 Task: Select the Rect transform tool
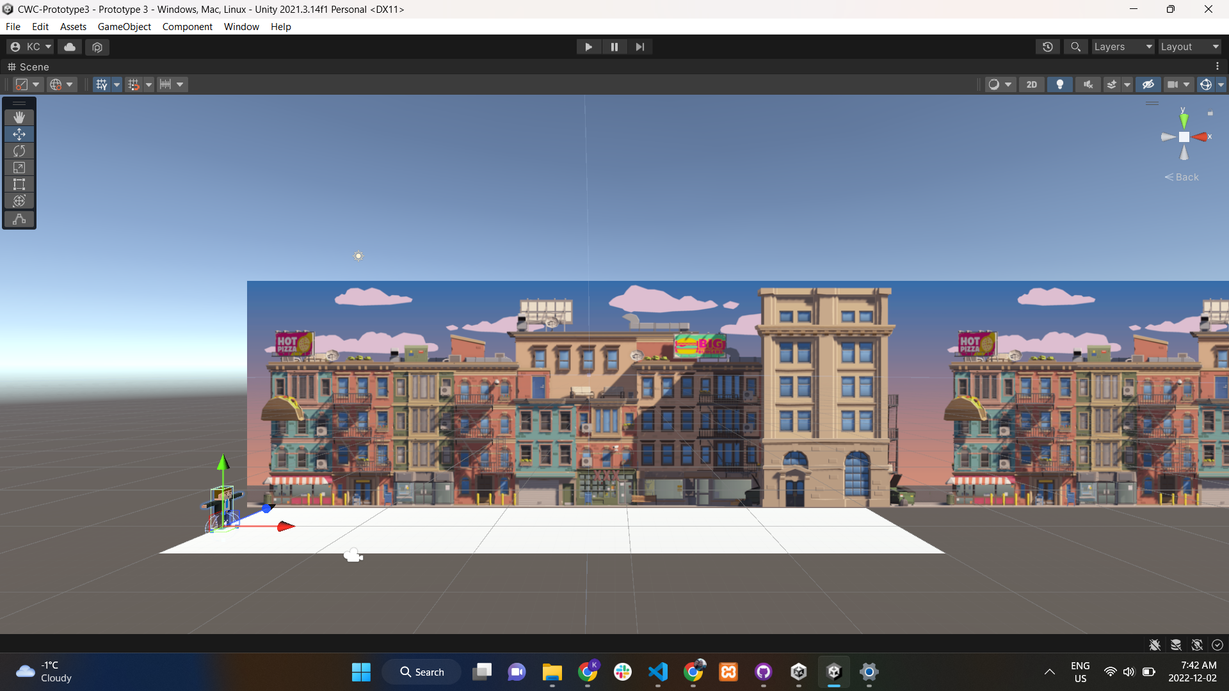(x=19, y=184)
